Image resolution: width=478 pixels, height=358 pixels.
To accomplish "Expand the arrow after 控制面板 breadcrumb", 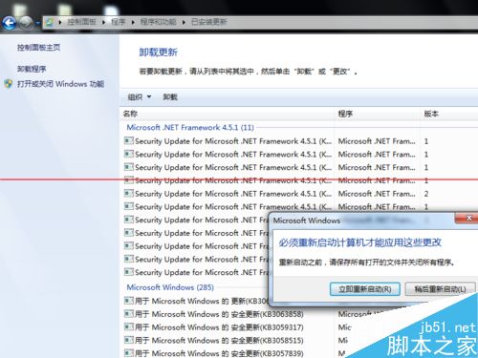I will [x=103, y=22].
